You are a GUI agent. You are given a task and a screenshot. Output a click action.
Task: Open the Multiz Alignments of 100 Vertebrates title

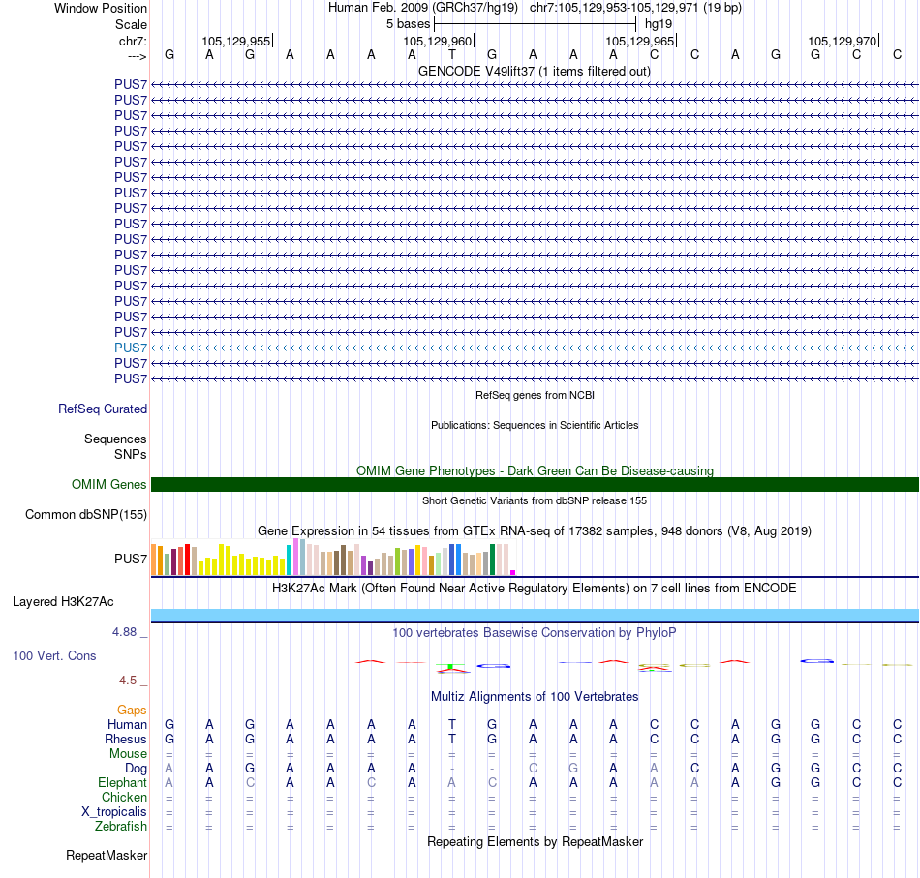535,697
